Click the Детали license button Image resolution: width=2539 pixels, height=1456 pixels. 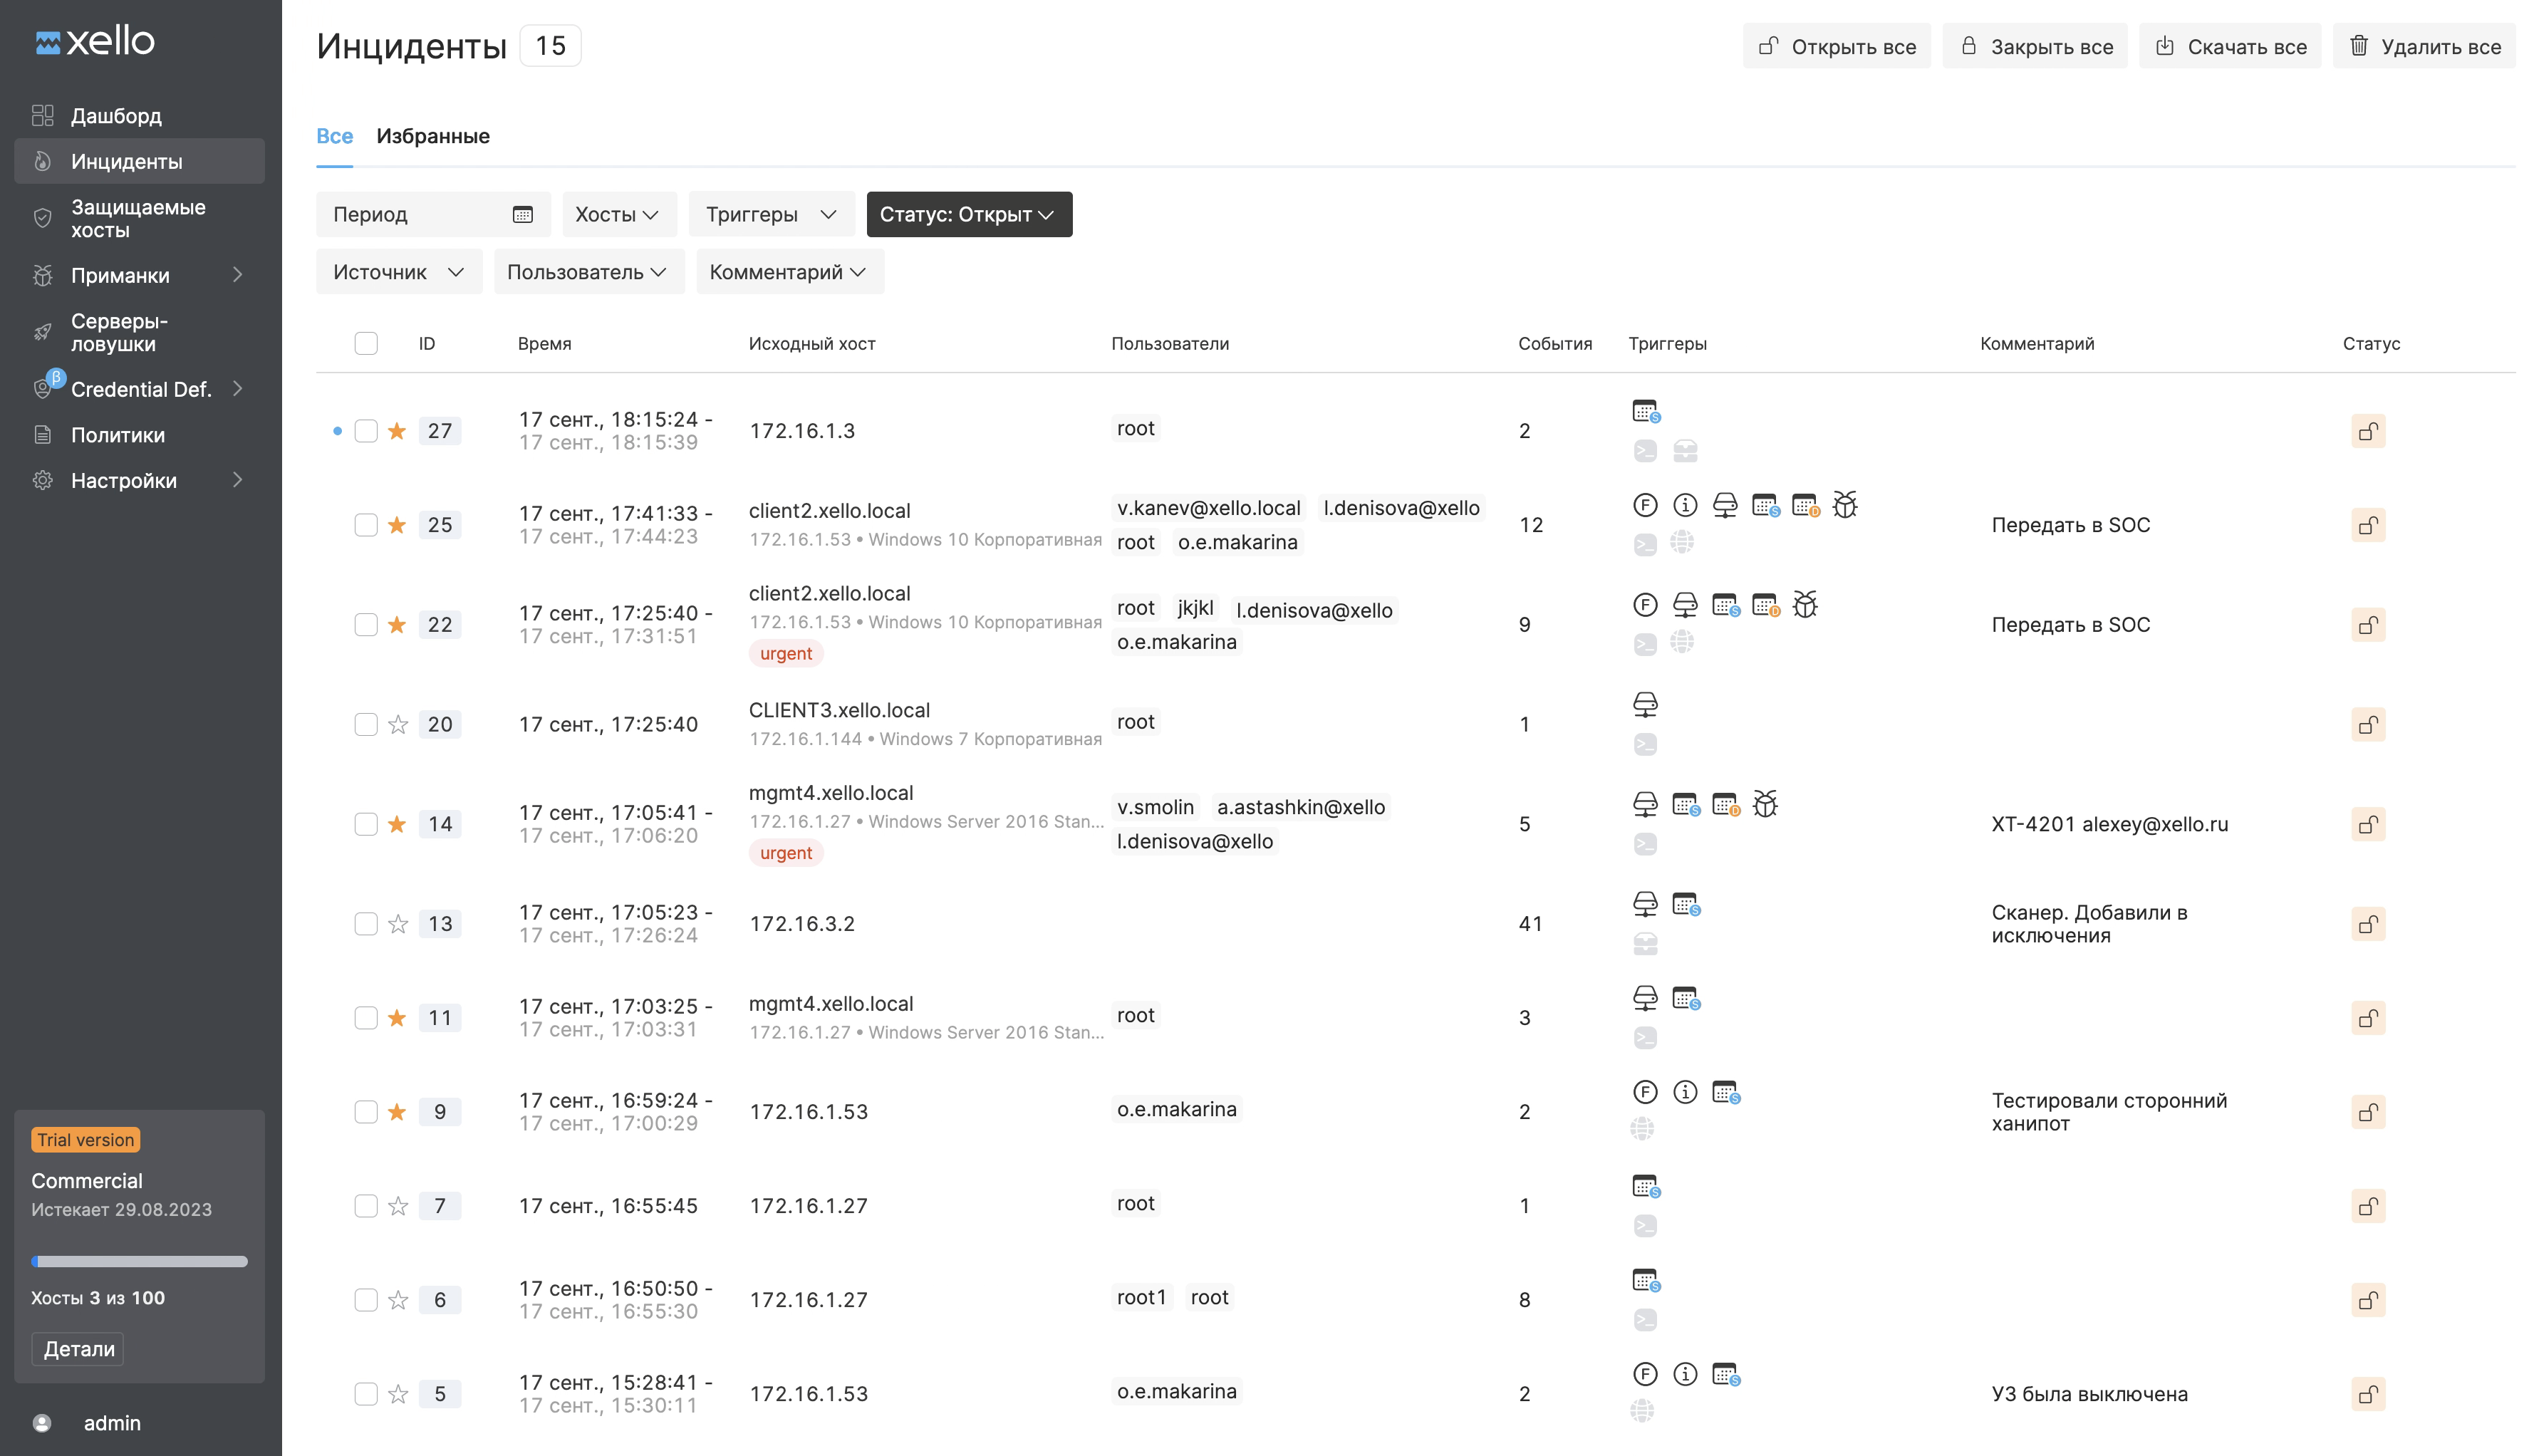[x=78, y=1349]
